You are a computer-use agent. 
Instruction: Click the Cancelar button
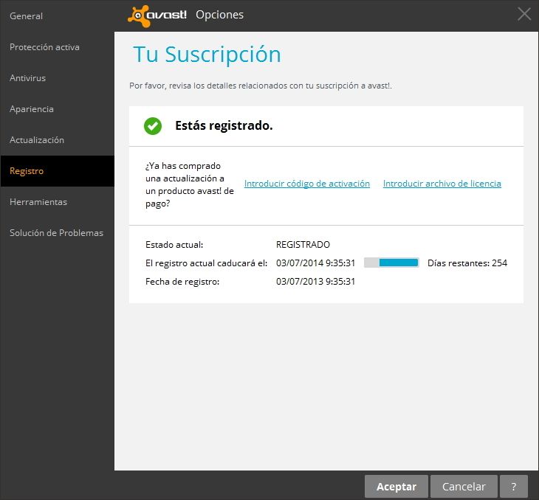[x=464, y=486]
